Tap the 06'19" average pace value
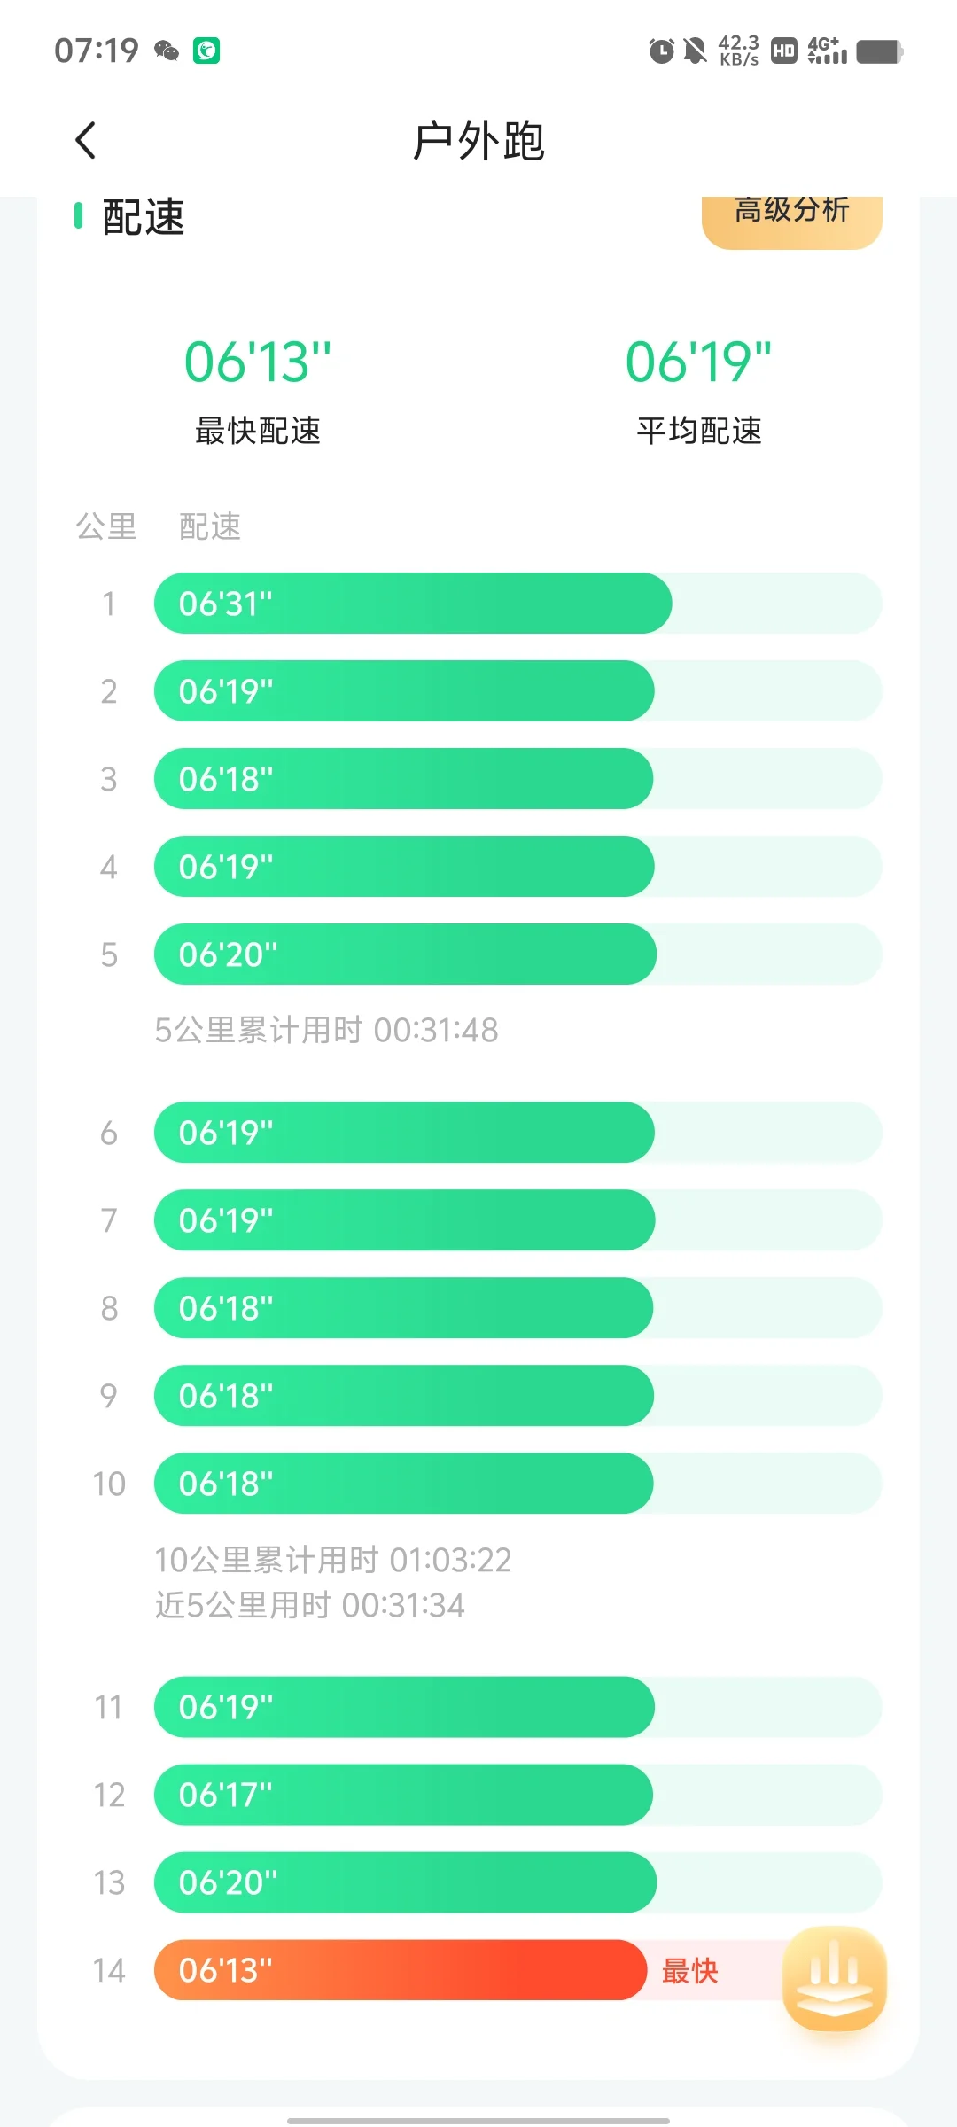Viewport: 957px width, 2127px height. tap(699, 362)
